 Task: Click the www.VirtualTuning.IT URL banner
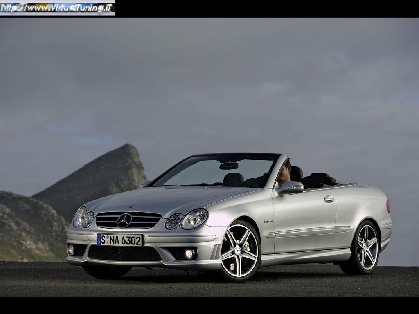point(57,8)
